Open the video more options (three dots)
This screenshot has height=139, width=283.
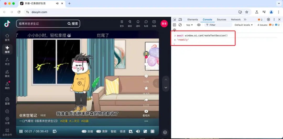[146, 121]
